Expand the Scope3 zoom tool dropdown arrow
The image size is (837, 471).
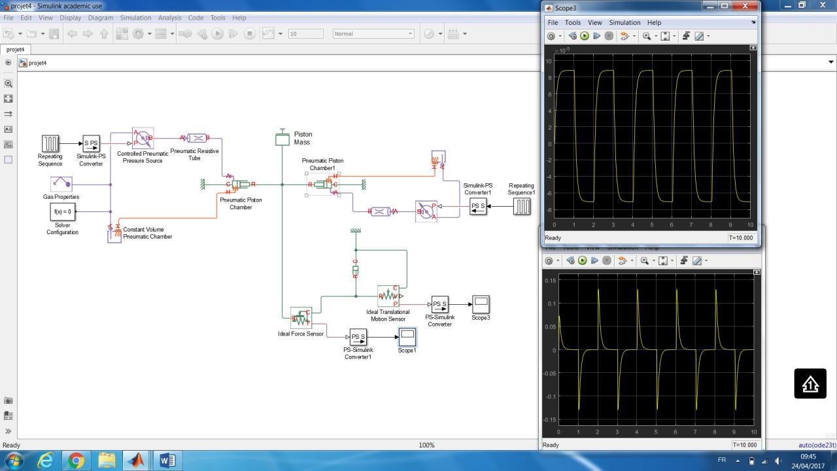click(655, 36)
